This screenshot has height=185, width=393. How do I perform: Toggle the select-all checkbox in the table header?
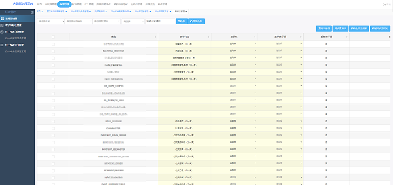click(x=53, y=37)
